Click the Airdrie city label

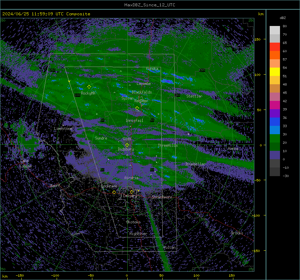[x=131, y=178]
